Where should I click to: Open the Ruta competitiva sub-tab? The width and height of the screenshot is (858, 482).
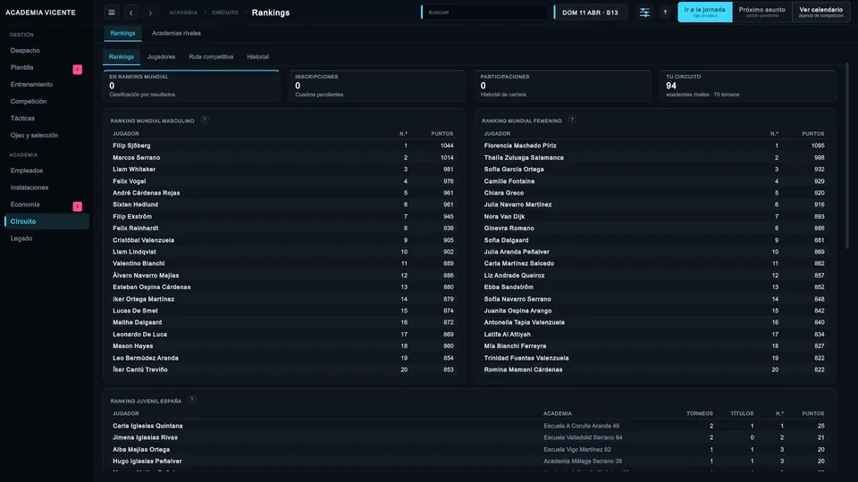211,57
